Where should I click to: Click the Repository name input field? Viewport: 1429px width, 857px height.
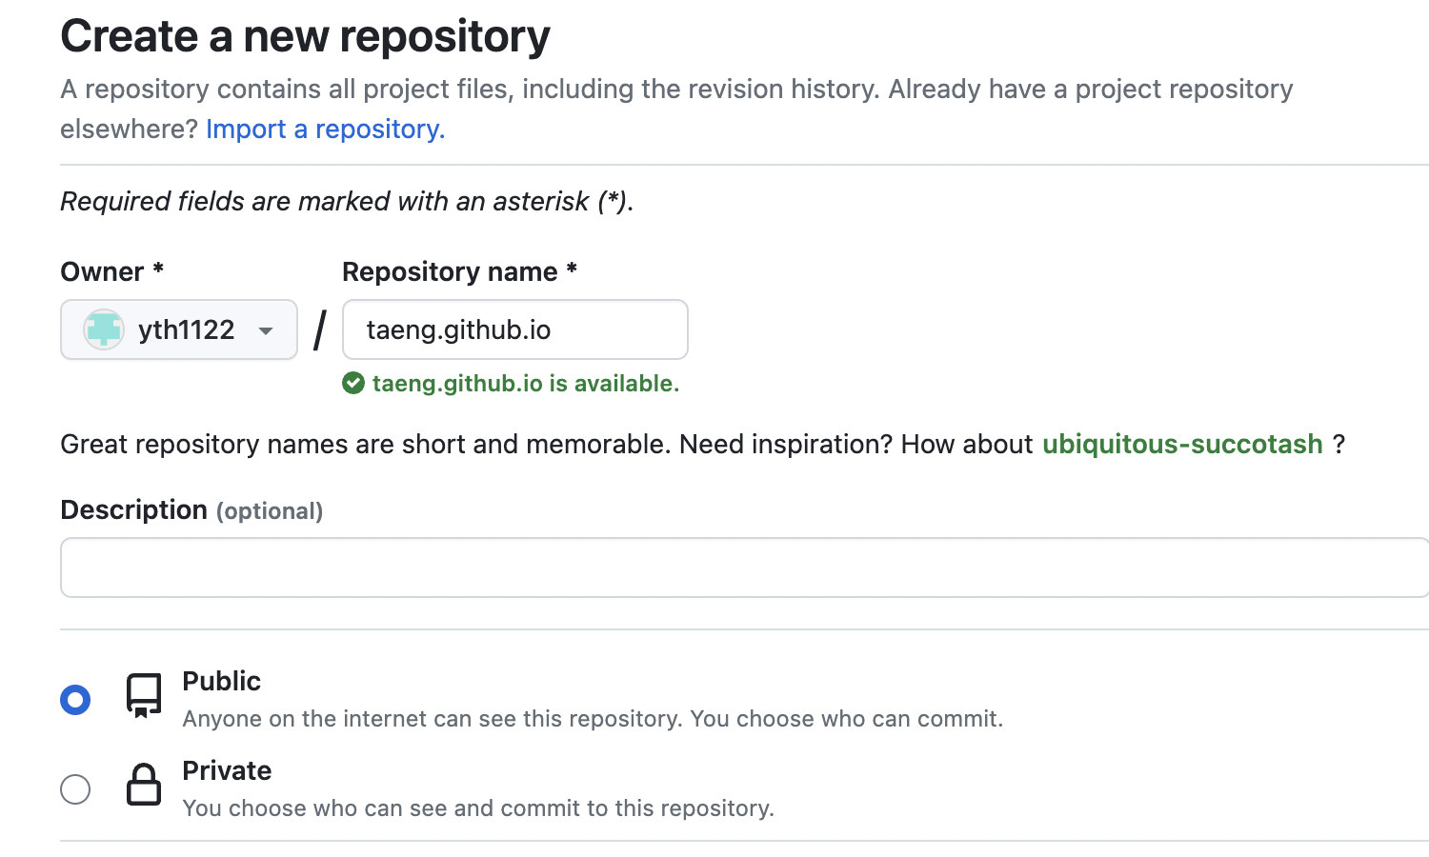pyautogui.click(x=514, y=329)
